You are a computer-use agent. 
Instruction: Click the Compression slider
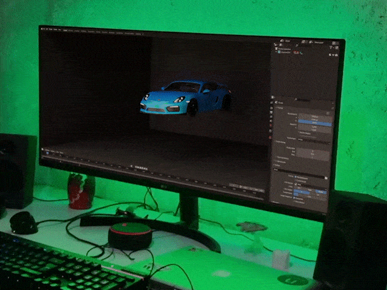coord(309,195)
